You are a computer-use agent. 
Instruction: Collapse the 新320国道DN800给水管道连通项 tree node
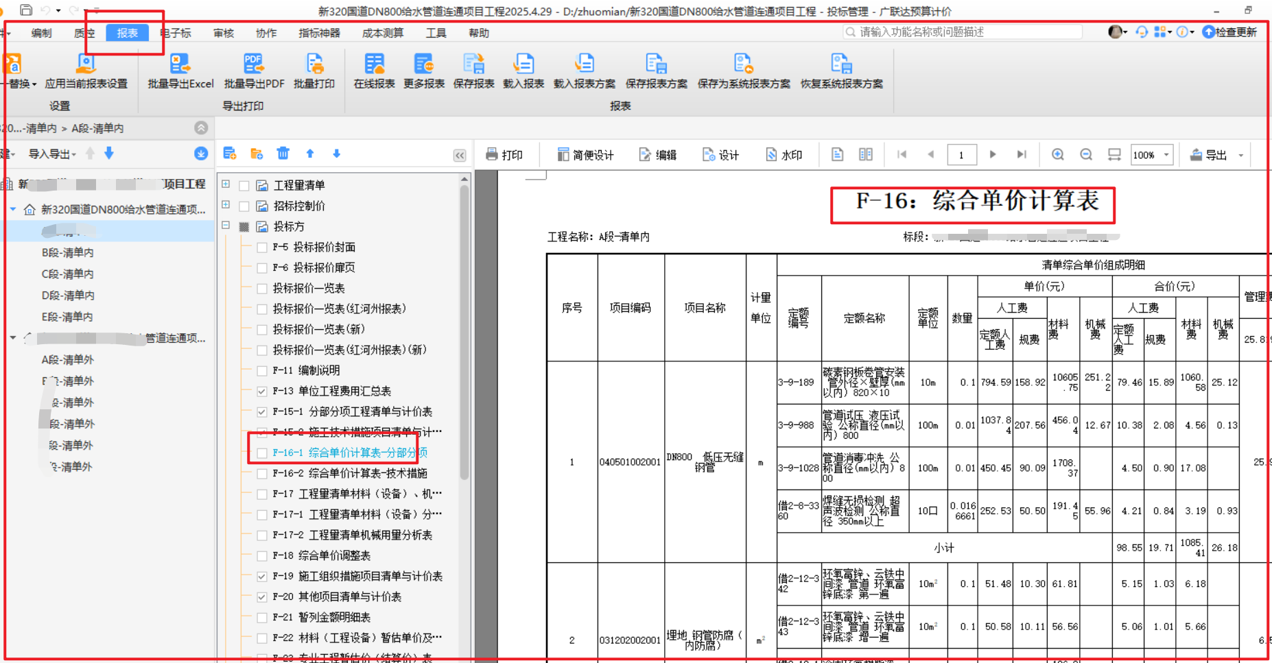tap(12, 209)
